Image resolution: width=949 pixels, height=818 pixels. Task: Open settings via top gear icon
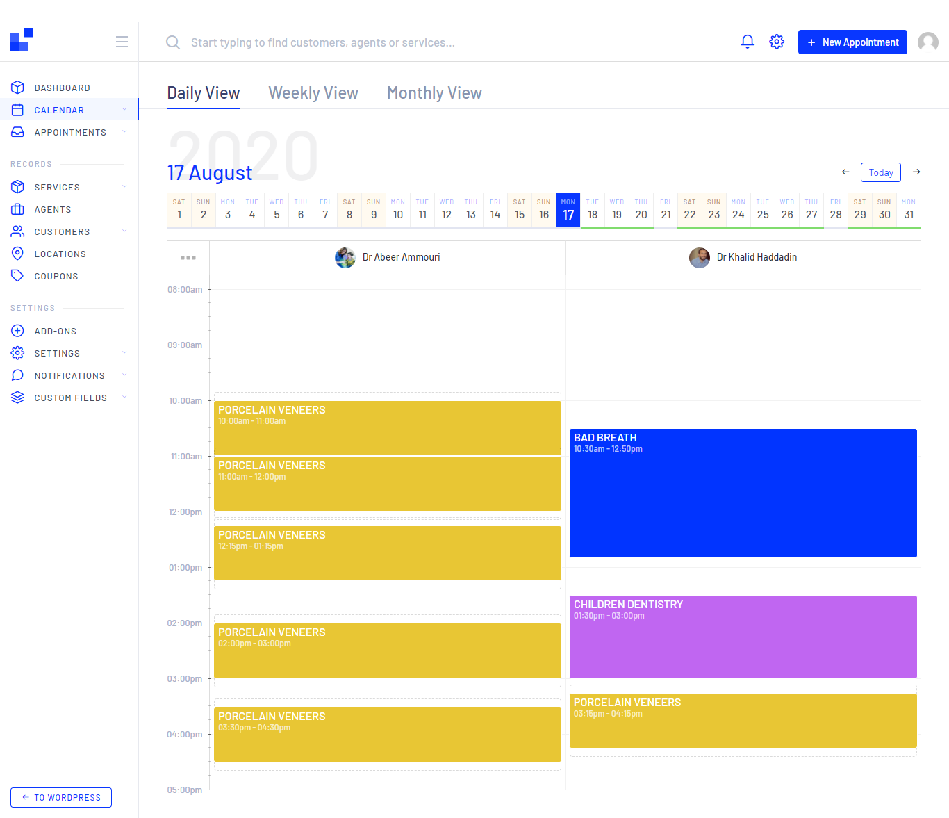coord(777,42)
